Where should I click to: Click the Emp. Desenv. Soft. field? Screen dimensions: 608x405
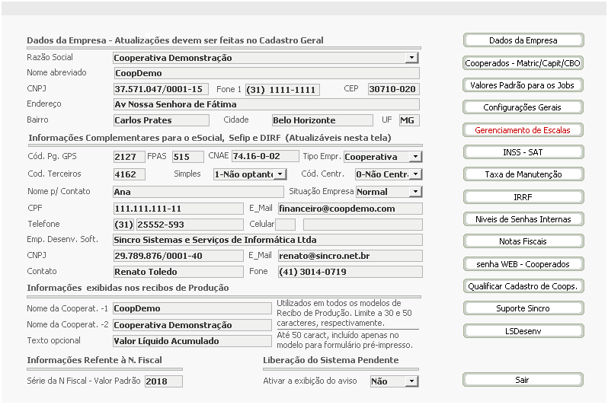pyautogui.click(x=268, y=240)
